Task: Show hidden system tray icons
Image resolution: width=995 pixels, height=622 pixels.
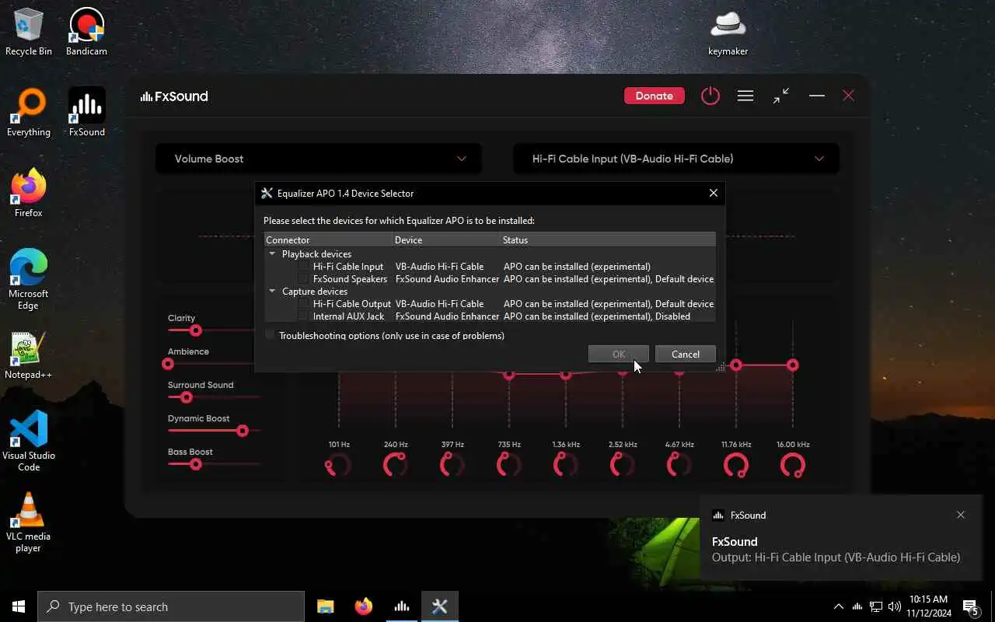Action: 838,606
